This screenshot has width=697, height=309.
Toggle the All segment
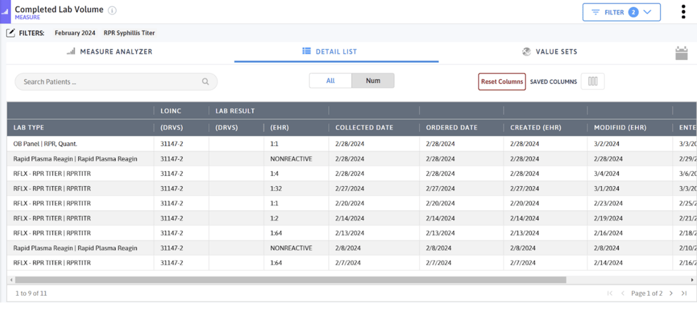click(330, 81)
